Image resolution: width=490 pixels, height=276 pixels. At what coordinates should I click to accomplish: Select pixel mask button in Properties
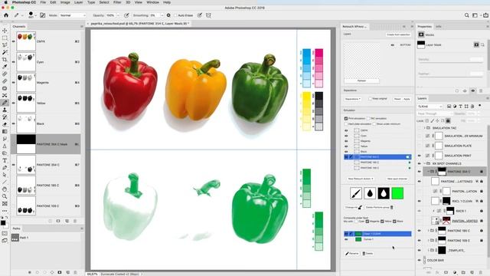(x=476, y=44)
